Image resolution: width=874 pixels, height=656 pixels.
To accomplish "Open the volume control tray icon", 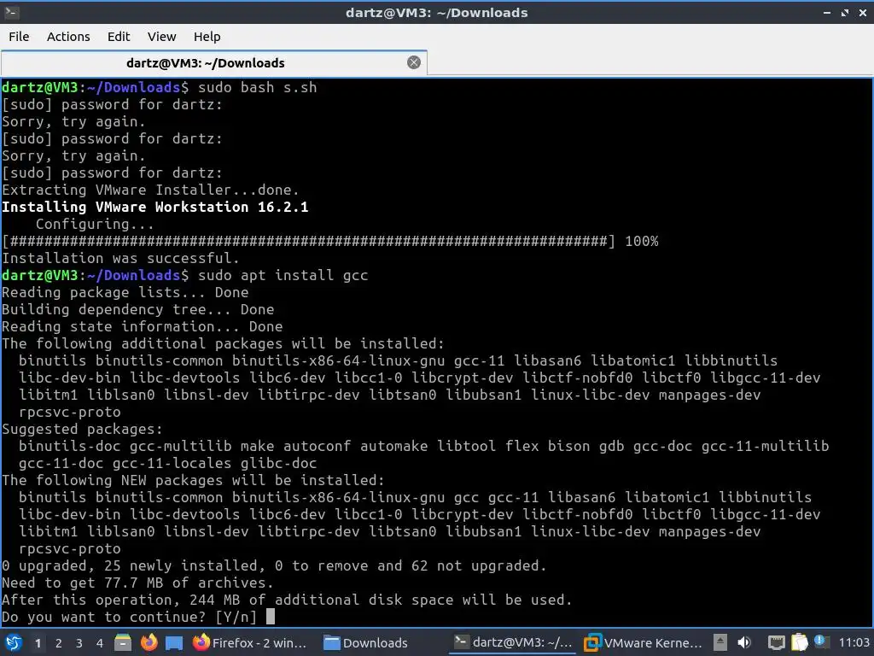I will tap(744, 642).
